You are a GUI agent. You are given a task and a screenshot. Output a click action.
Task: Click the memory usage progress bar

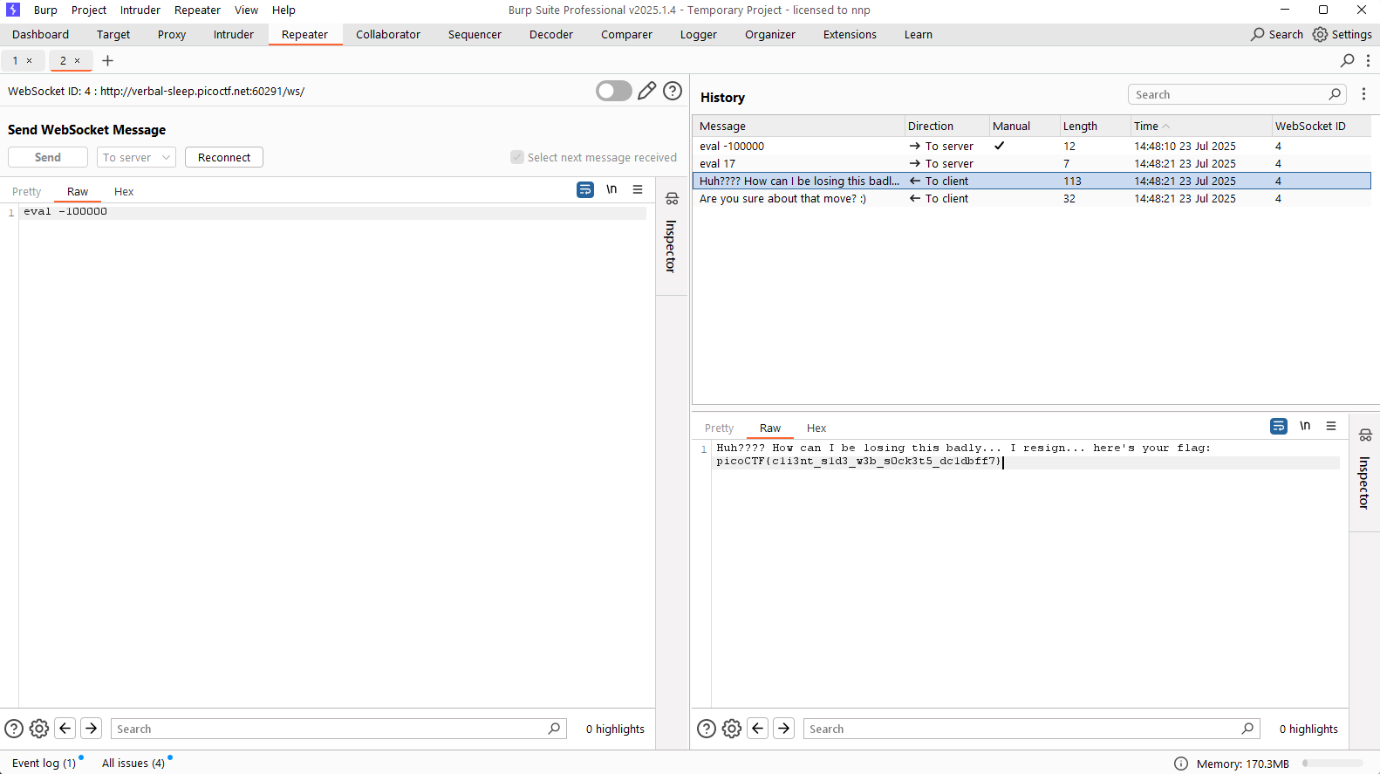[1332, 764]
